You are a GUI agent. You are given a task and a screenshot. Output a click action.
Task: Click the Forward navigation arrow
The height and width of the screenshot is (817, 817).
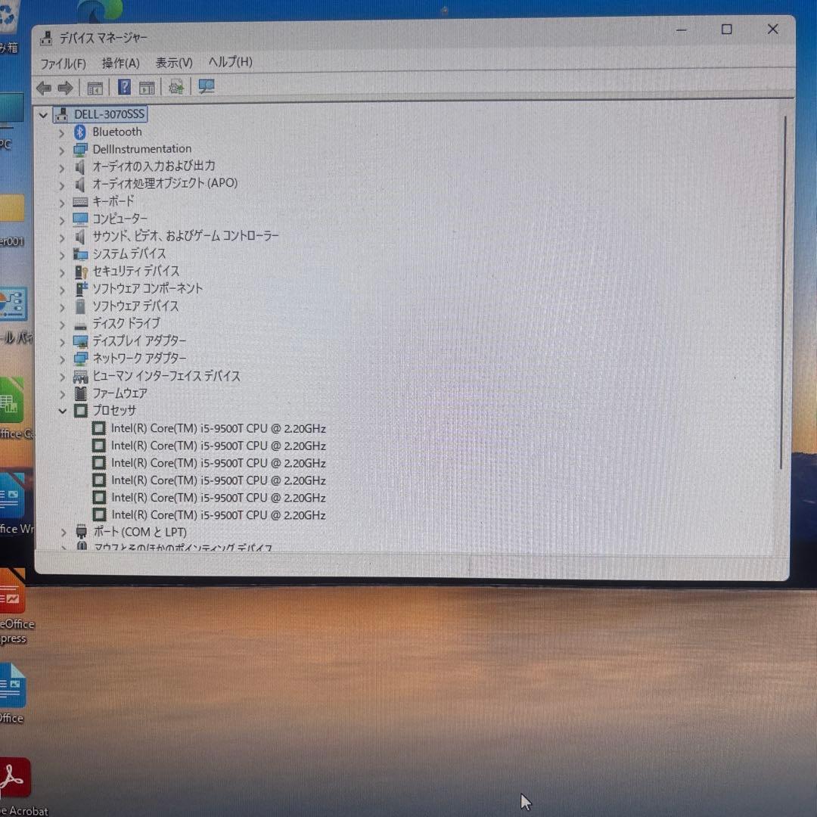click(65, 87)
